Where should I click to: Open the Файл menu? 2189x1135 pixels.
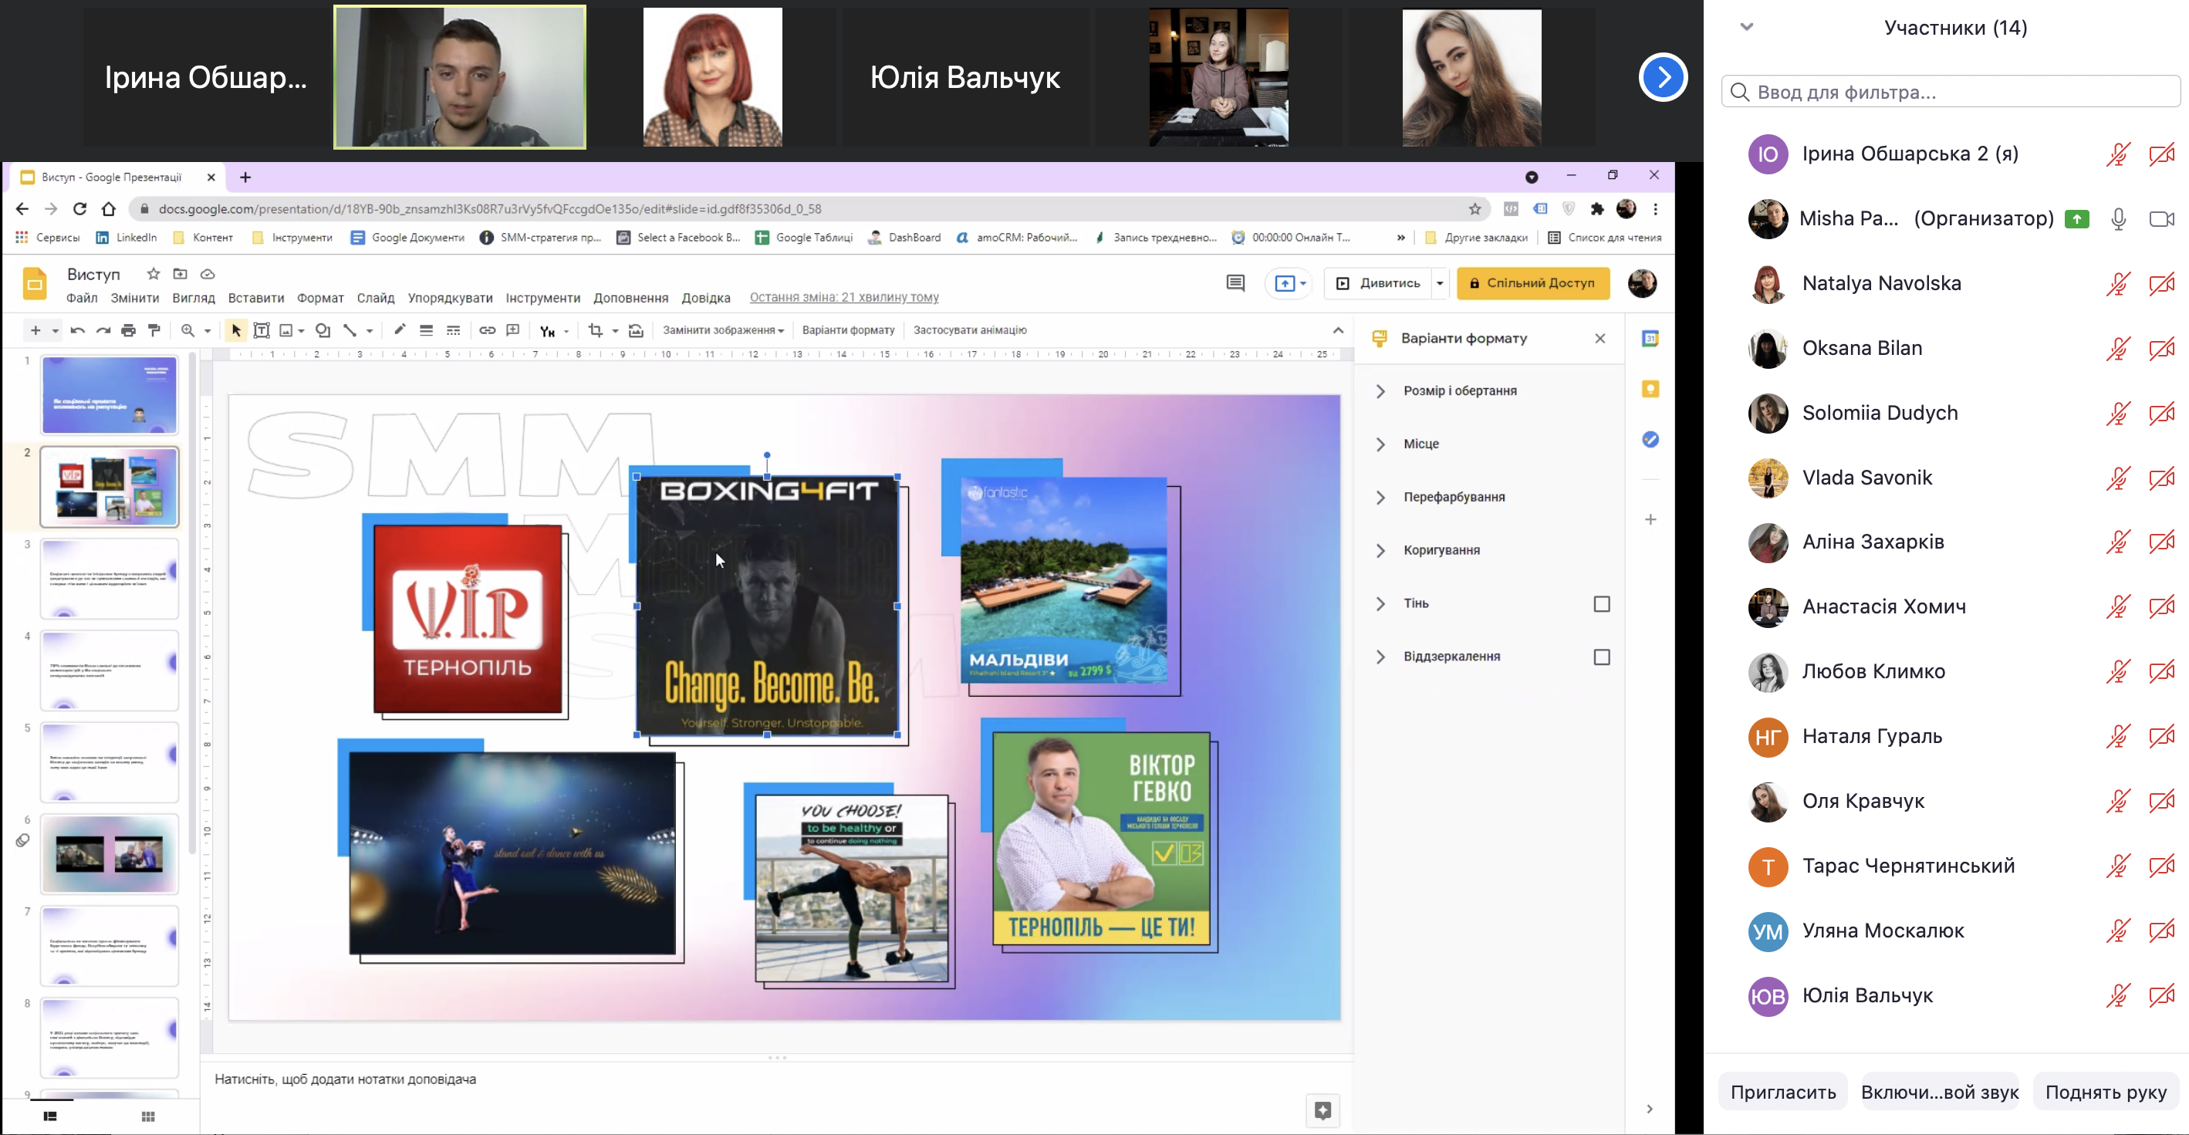tap(82, 298)
